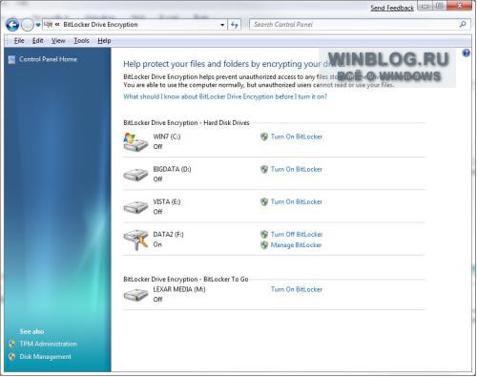Click the Disk Management shield icon
The width and height of the screenshot is (477, 377).
(x=11, y=357)
